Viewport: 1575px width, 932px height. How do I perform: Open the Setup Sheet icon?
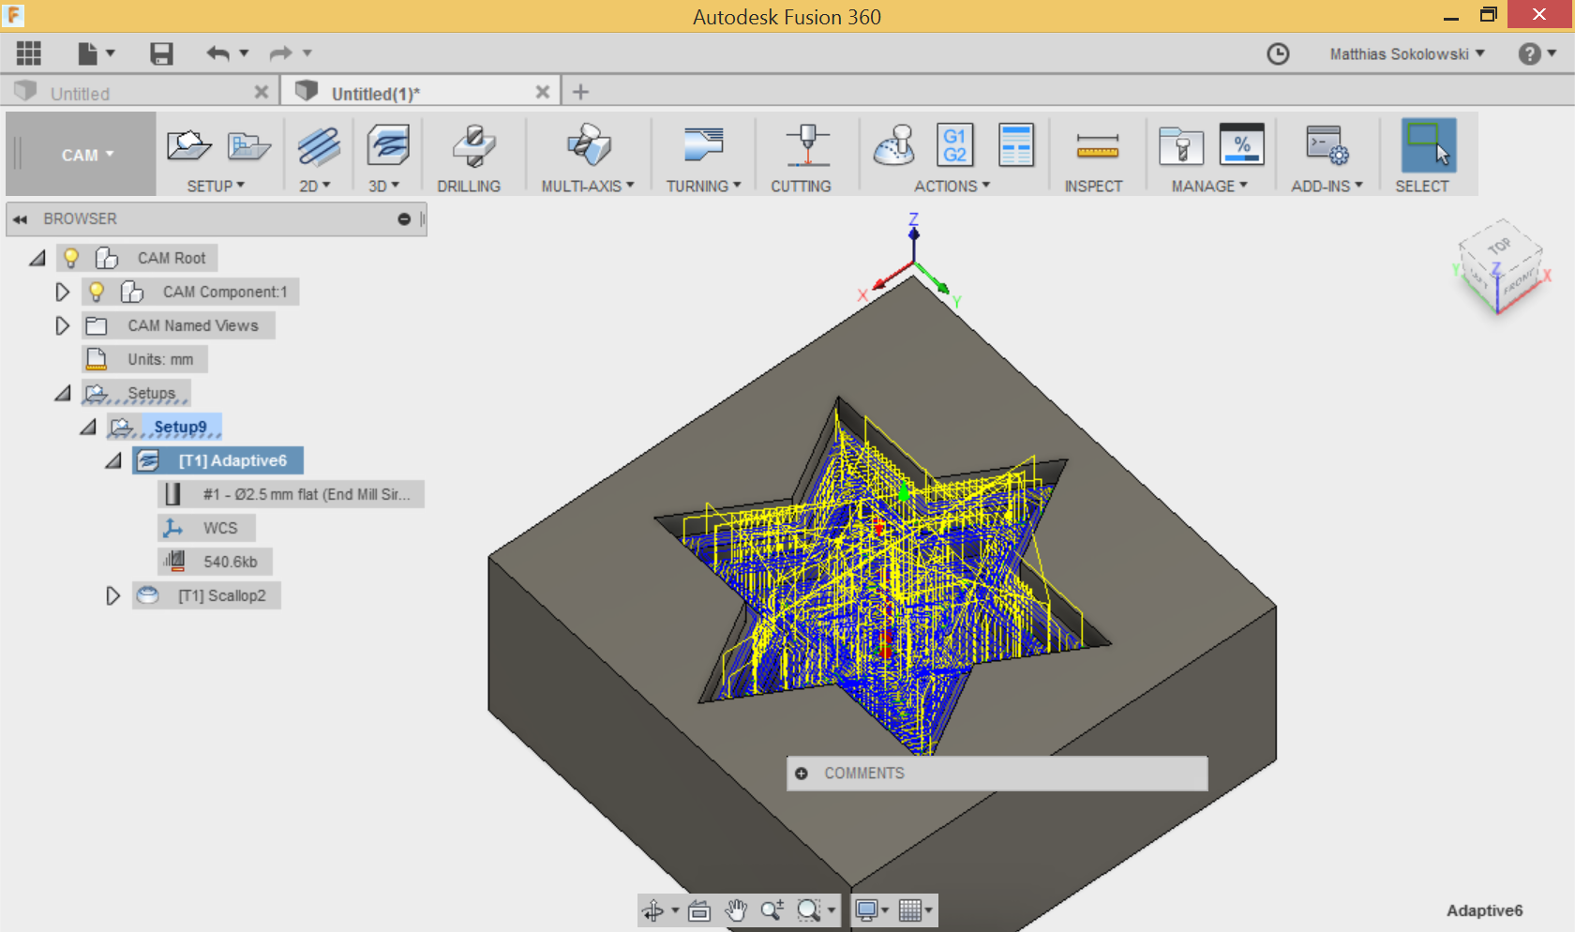1016,145
